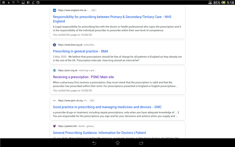The image size is (235, 147).
Task: Click the patient.info heart favicon
Action: click(x=54, y=126)
